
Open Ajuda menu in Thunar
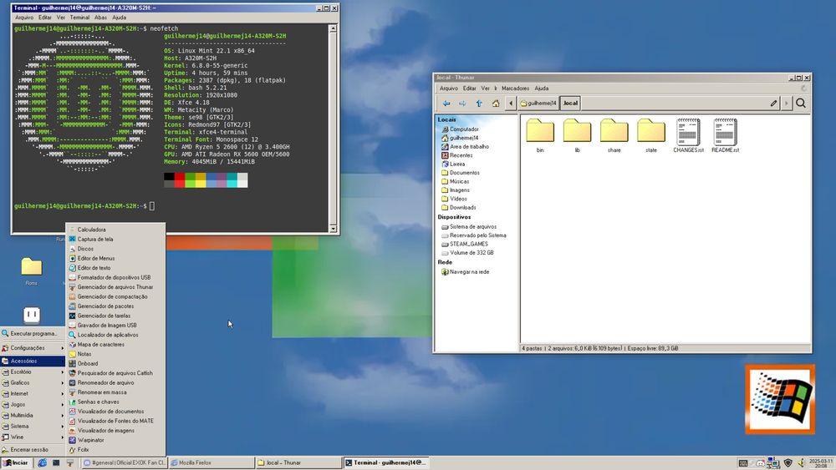click(x=541, y=88)
